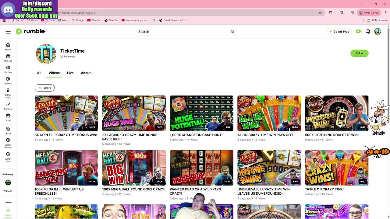Open Editor Picks in sidebar
Screen dimensions: 390x219
coord(8,93)
